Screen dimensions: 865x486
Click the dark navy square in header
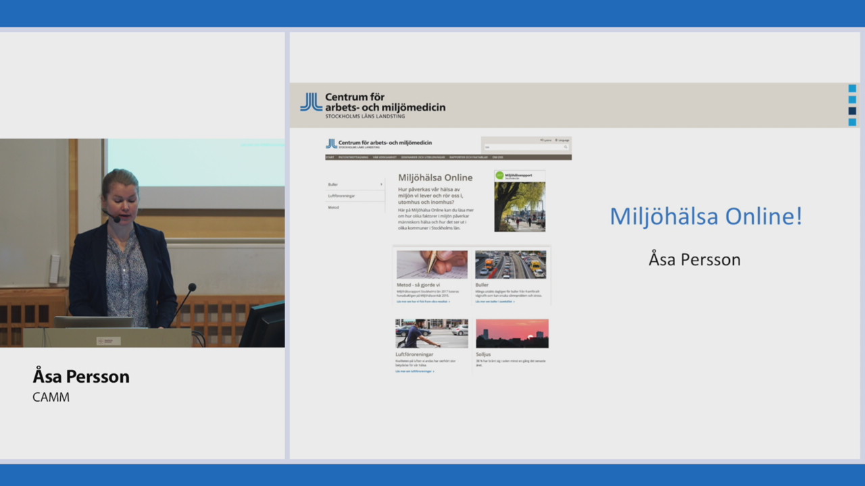pyautogui.click(x=852, y=111)
